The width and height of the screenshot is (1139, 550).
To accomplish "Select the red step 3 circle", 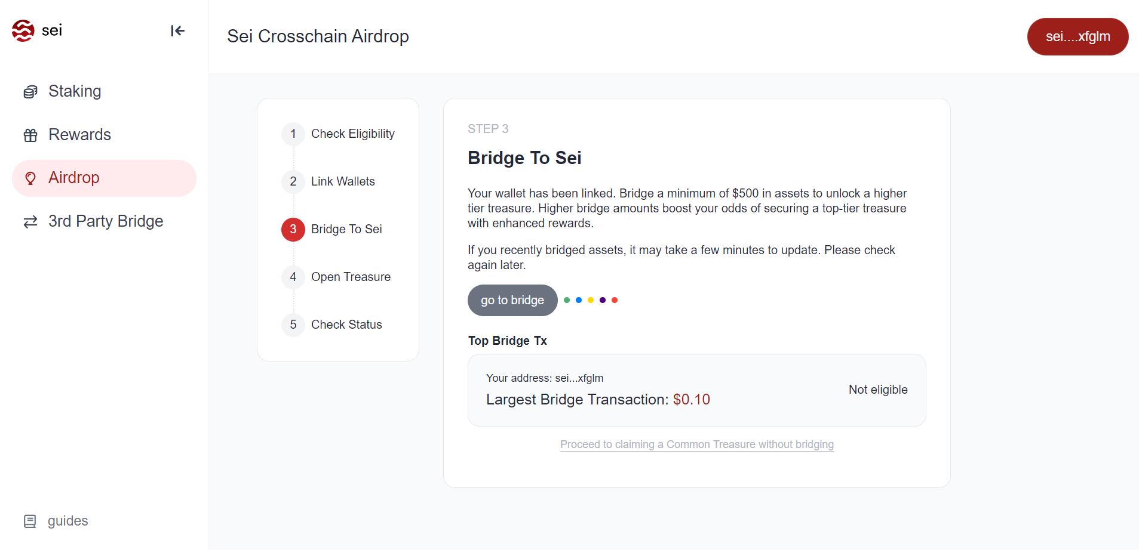I will coord(293,229).
